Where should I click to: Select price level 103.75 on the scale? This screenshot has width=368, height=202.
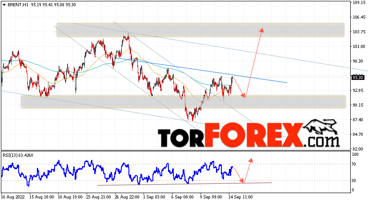359,32
